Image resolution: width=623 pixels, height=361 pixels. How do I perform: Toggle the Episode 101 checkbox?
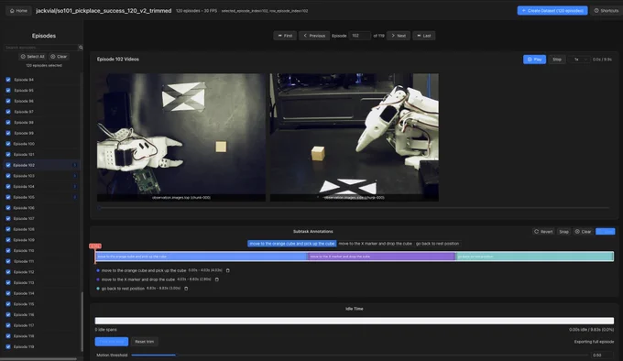point(8,155)
